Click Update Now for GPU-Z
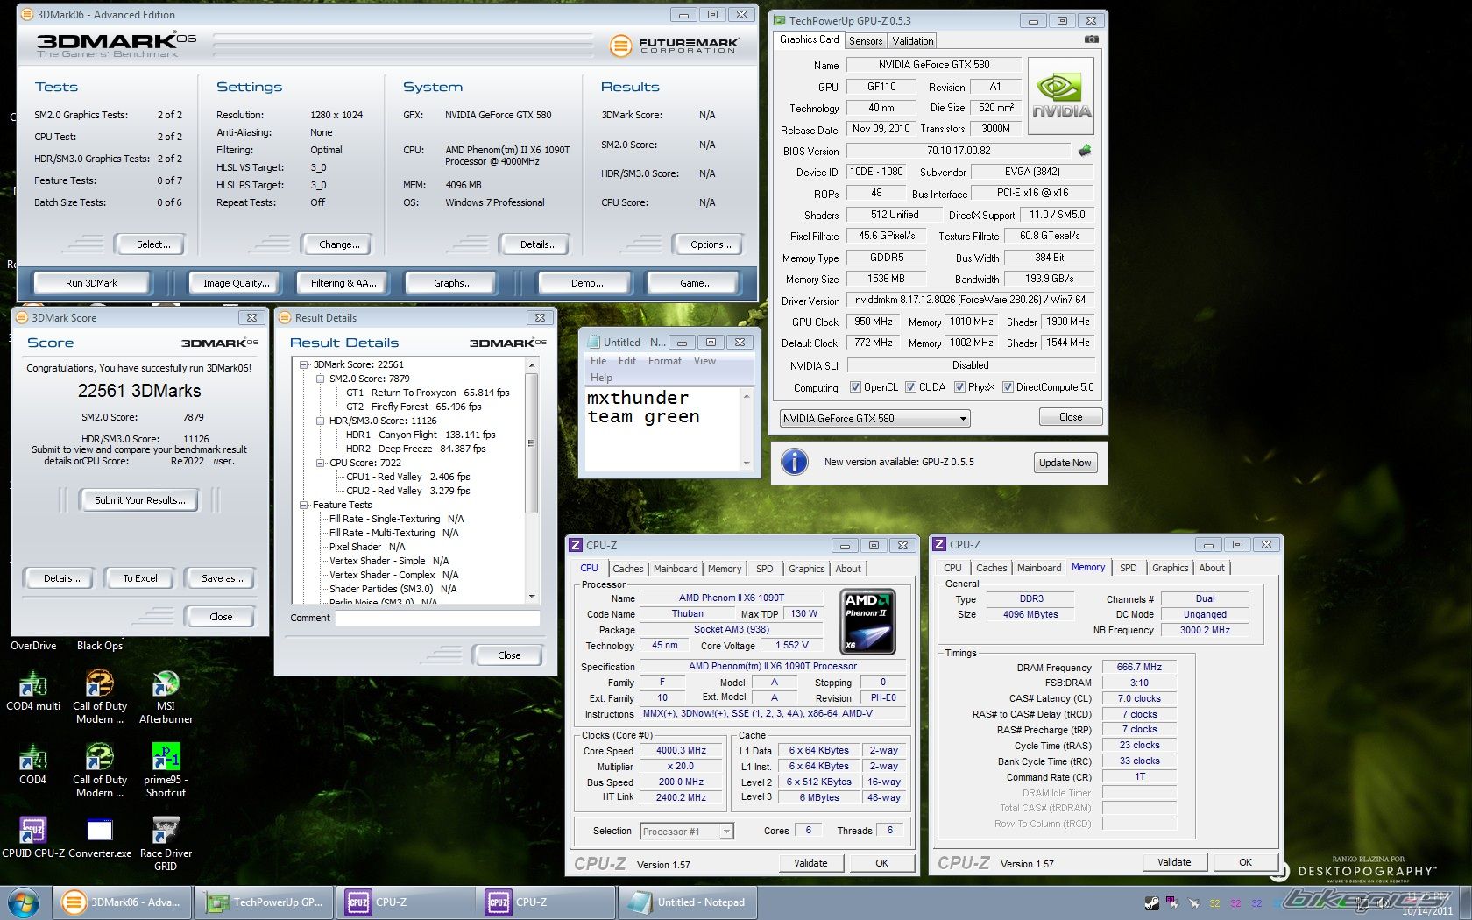The height and width of the screenshot is (920, 1472). click(x=1065, y=463)
